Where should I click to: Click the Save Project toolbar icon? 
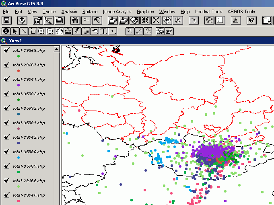pyautogui.click(x=6, y=20)
